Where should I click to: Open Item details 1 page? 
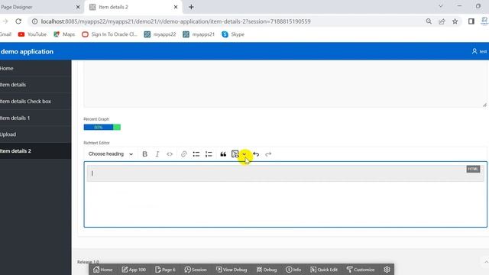[36, 118]
